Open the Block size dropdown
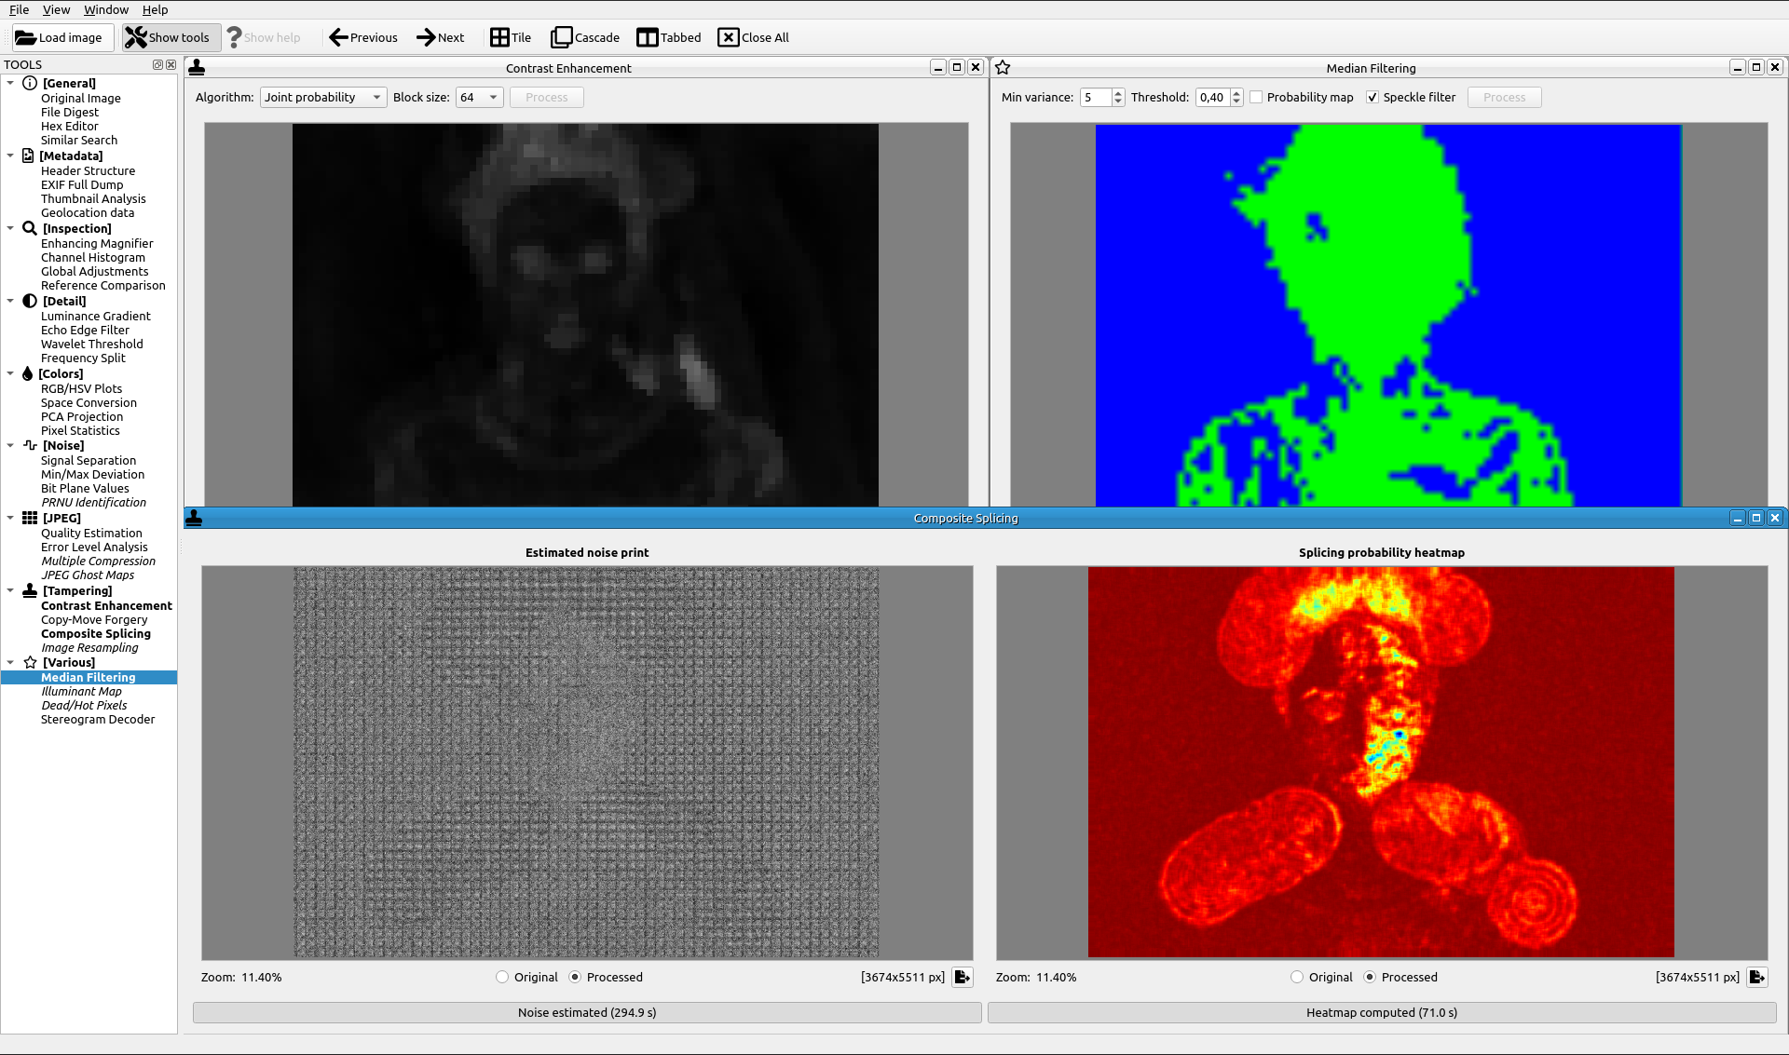This screenshot has width=1789, height=1055. click(479, 97)
